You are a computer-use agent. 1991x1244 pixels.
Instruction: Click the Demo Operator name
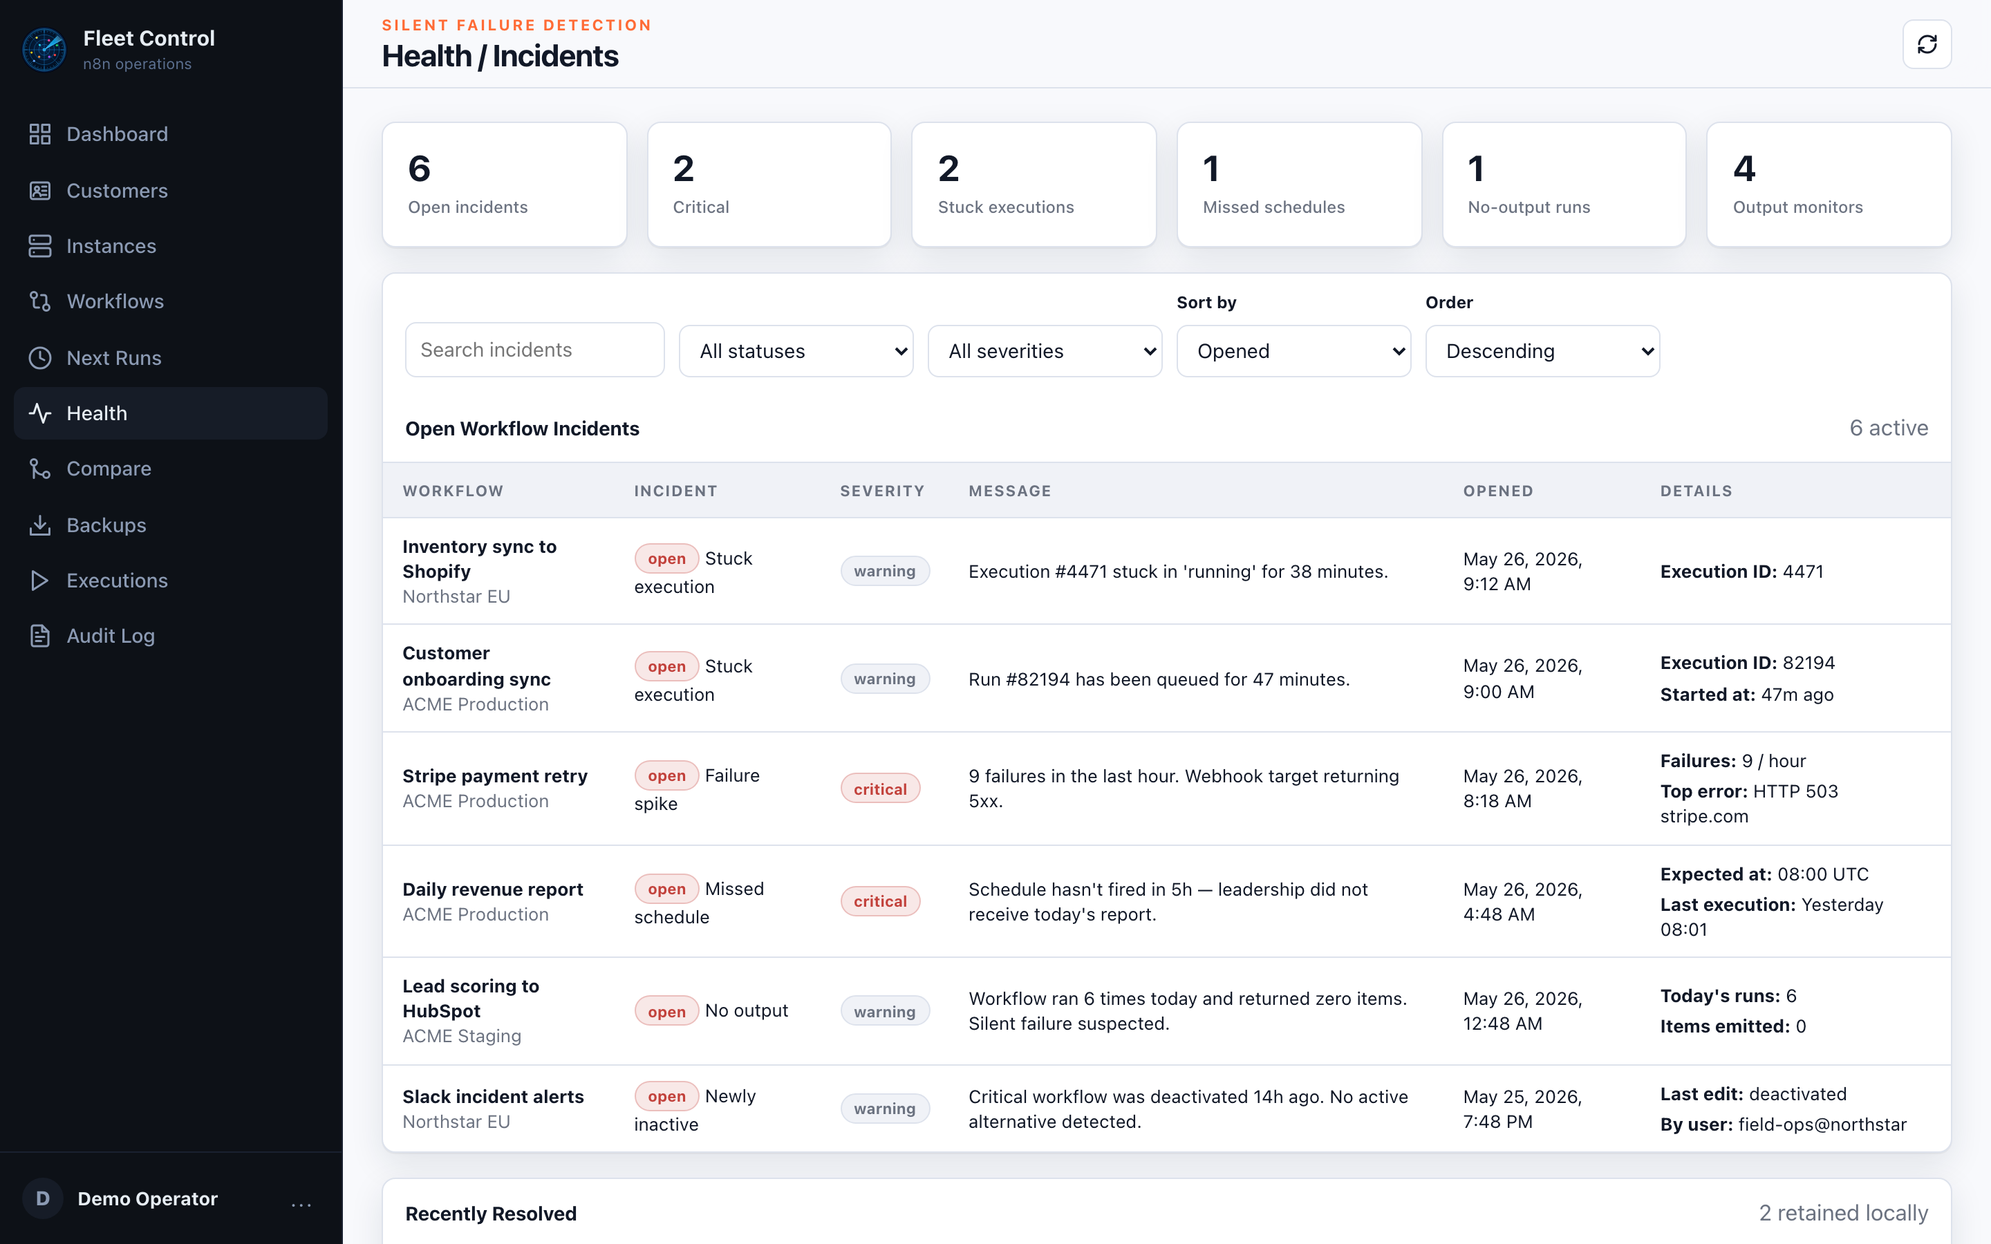coord(147,1199)
